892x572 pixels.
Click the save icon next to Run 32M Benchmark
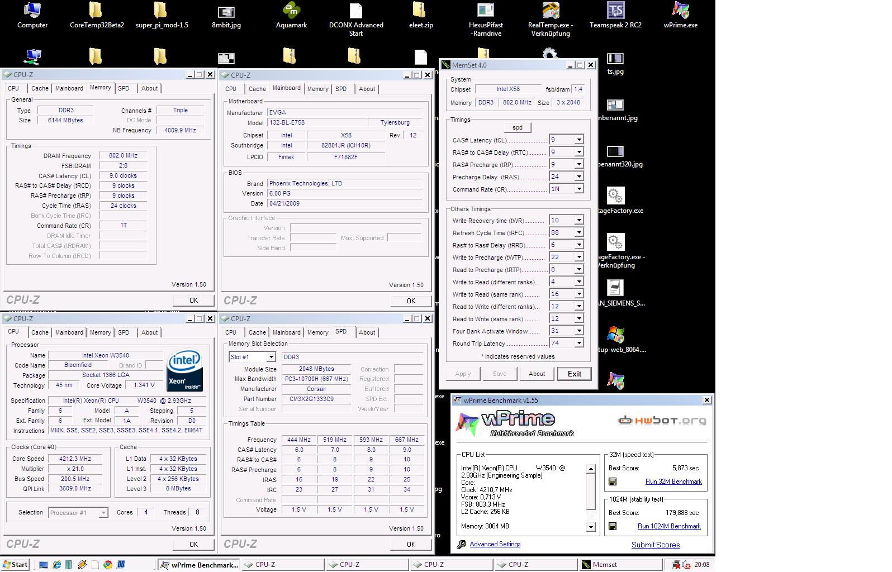click(x=613, y=482)
